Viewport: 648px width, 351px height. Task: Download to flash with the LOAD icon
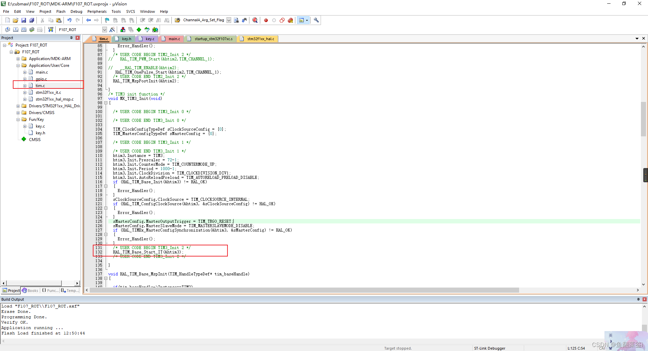[51, 30]
